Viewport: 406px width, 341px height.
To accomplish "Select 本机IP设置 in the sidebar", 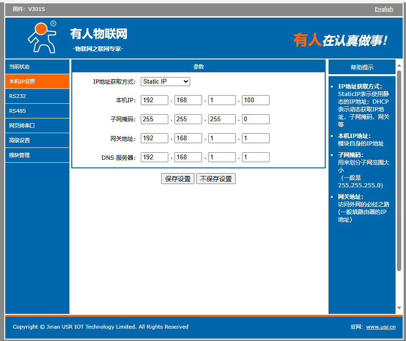I will click(37, 81).
